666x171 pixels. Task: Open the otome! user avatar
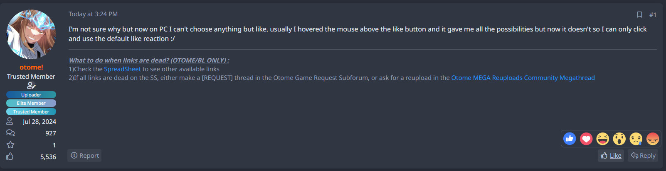click(31, 34)
